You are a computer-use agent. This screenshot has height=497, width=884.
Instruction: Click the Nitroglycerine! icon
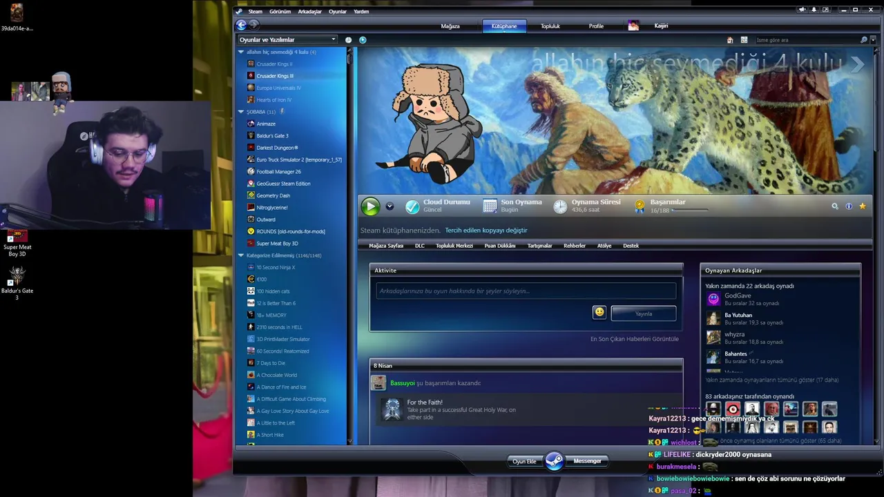(x=251, y=207)
